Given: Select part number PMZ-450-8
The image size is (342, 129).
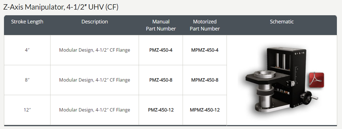Looking at the screenshot, I should (161, 80).
